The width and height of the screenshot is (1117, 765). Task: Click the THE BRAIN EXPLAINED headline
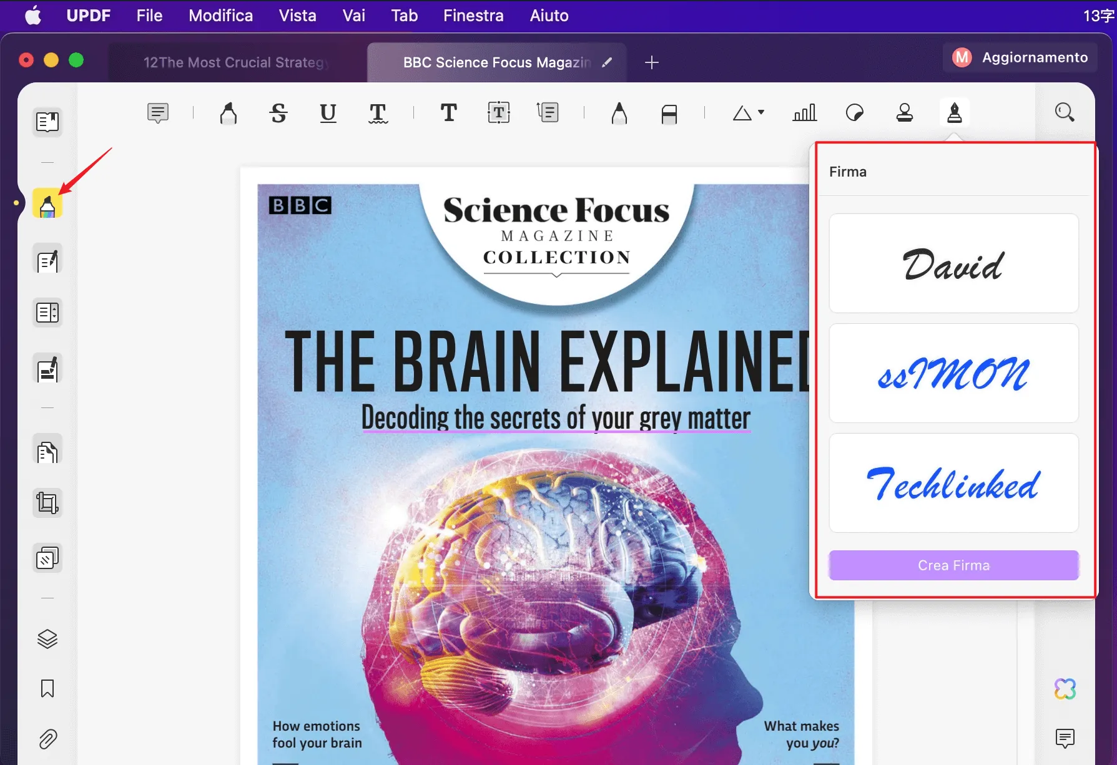click(548, 361)
